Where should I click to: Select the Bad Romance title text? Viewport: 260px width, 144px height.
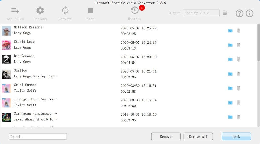point(24,56)
